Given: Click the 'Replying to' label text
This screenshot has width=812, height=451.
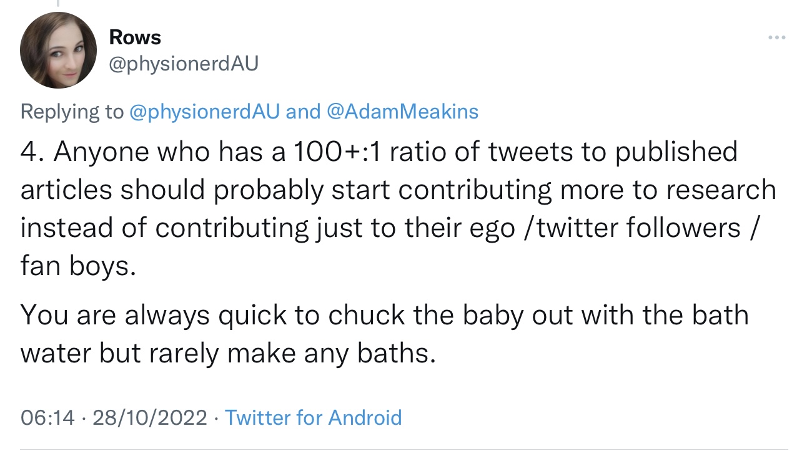Looking at the screenshot, I should [x=72, y=112].
